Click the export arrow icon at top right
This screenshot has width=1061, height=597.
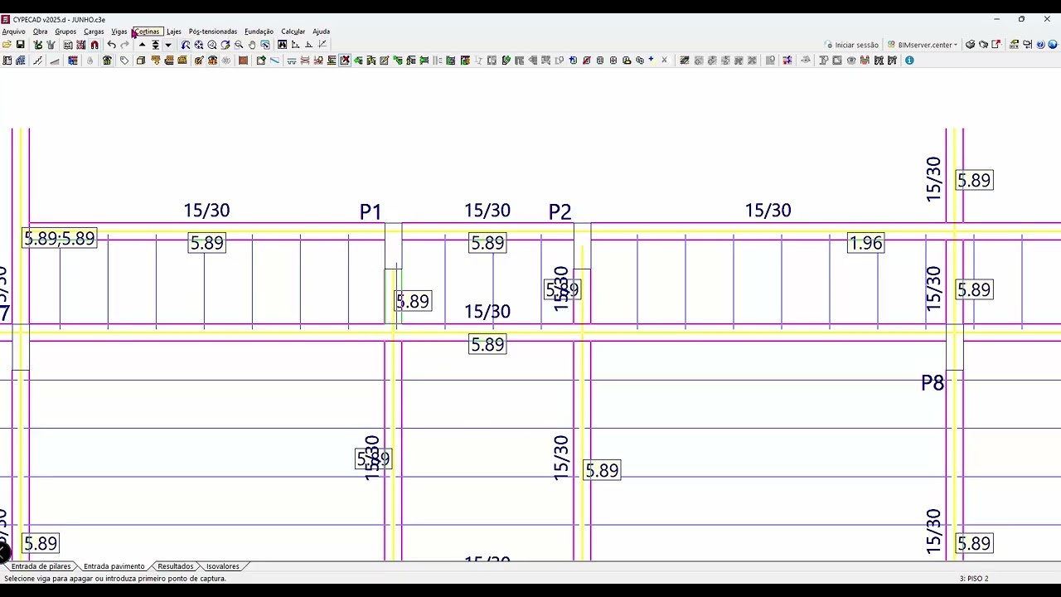pyautogui.click(x=996, y=45)
